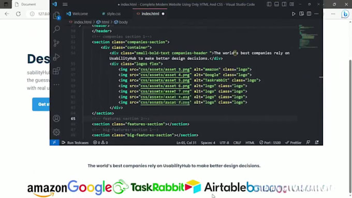This screenshot has width=352, height=198.
Task: Change language mode via HTML
Action: [250, 143]
